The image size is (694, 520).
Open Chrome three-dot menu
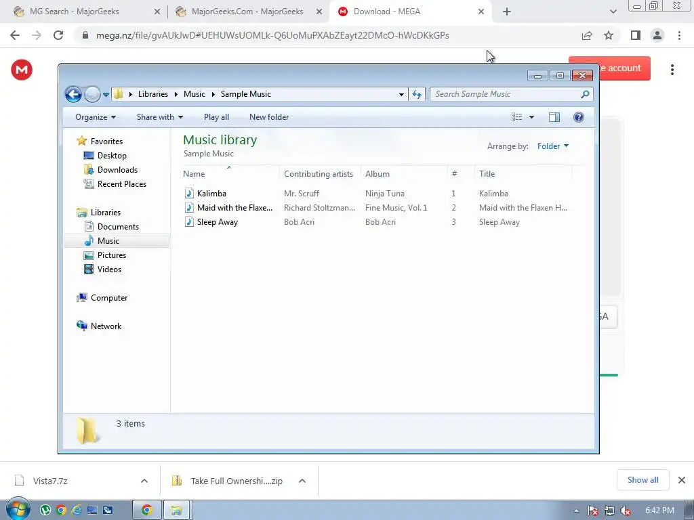(x=679, y=35)
